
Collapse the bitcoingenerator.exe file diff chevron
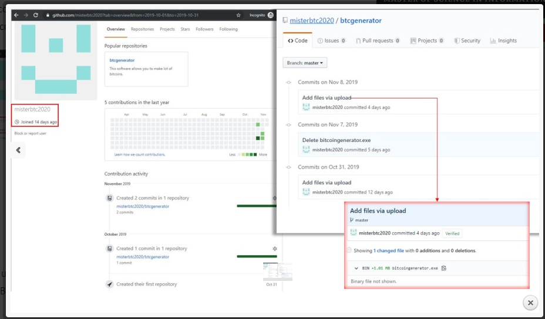356,268
